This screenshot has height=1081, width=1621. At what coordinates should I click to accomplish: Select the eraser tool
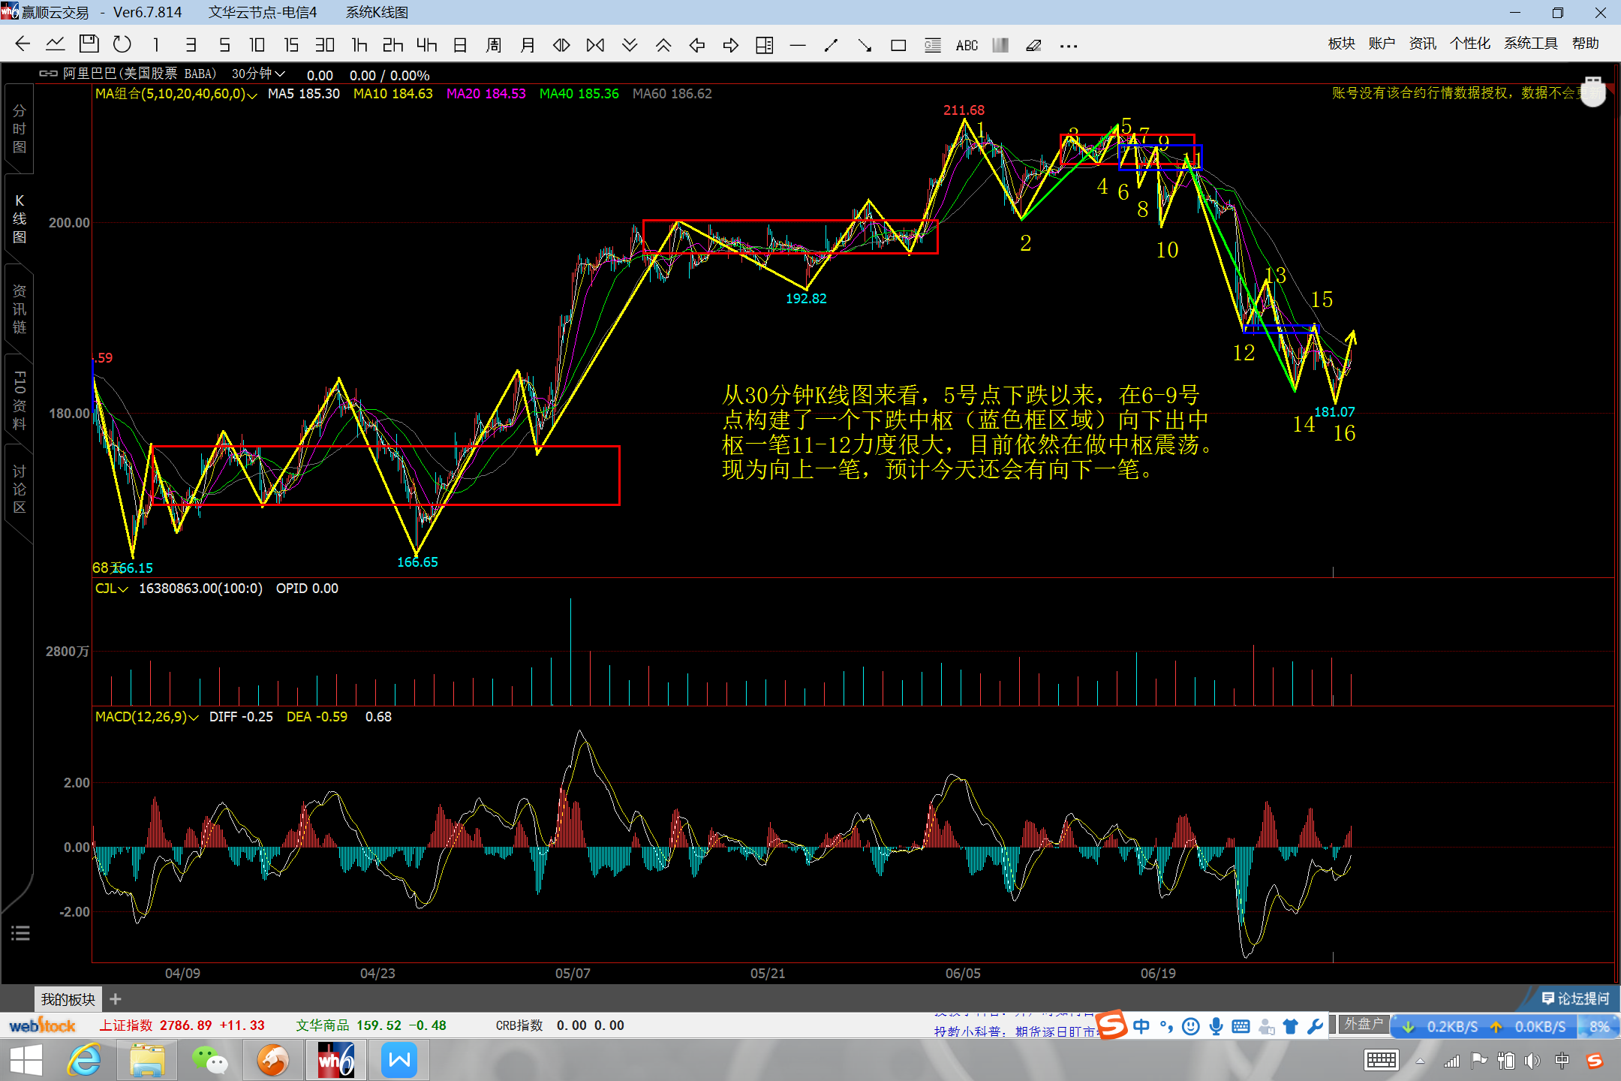[1033, 46]
